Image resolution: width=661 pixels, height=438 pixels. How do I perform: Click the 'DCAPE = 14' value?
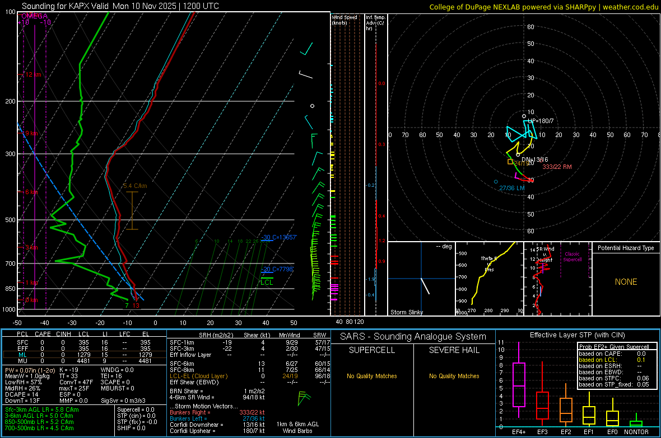pos(21,394)
